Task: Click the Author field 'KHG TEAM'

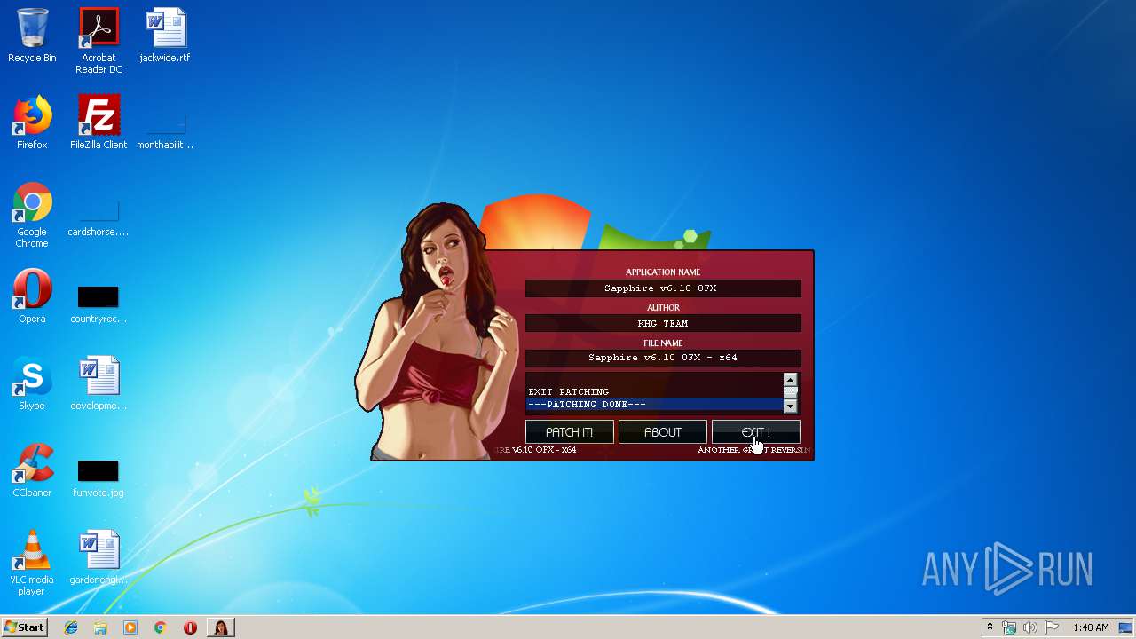Action: (663, 324)
